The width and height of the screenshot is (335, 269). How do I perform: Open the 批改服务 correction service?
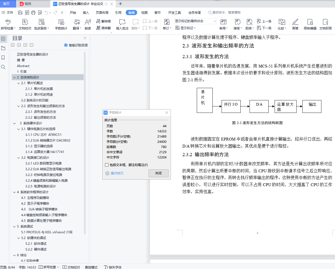tap(42, 25)
